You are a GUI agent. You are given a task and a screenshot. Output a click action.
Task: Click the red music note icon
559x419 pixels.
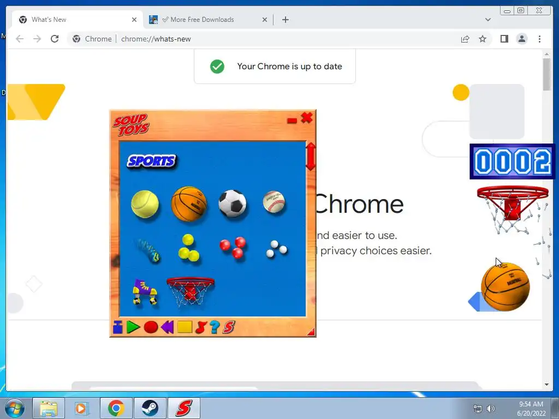click(201, 327)
